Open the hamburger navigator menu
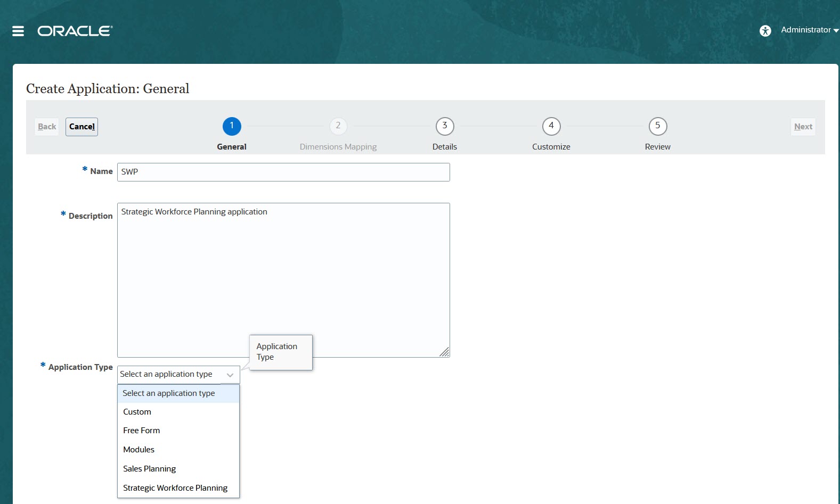The width and height of the screenshot is (840, 504). (x=18, y=31)
